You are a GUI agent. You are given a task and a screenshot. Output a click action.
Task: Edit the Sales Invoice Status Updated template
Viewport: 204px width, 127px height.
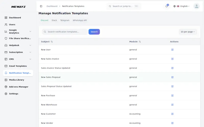pyautogui.click(x=172, y=68)
